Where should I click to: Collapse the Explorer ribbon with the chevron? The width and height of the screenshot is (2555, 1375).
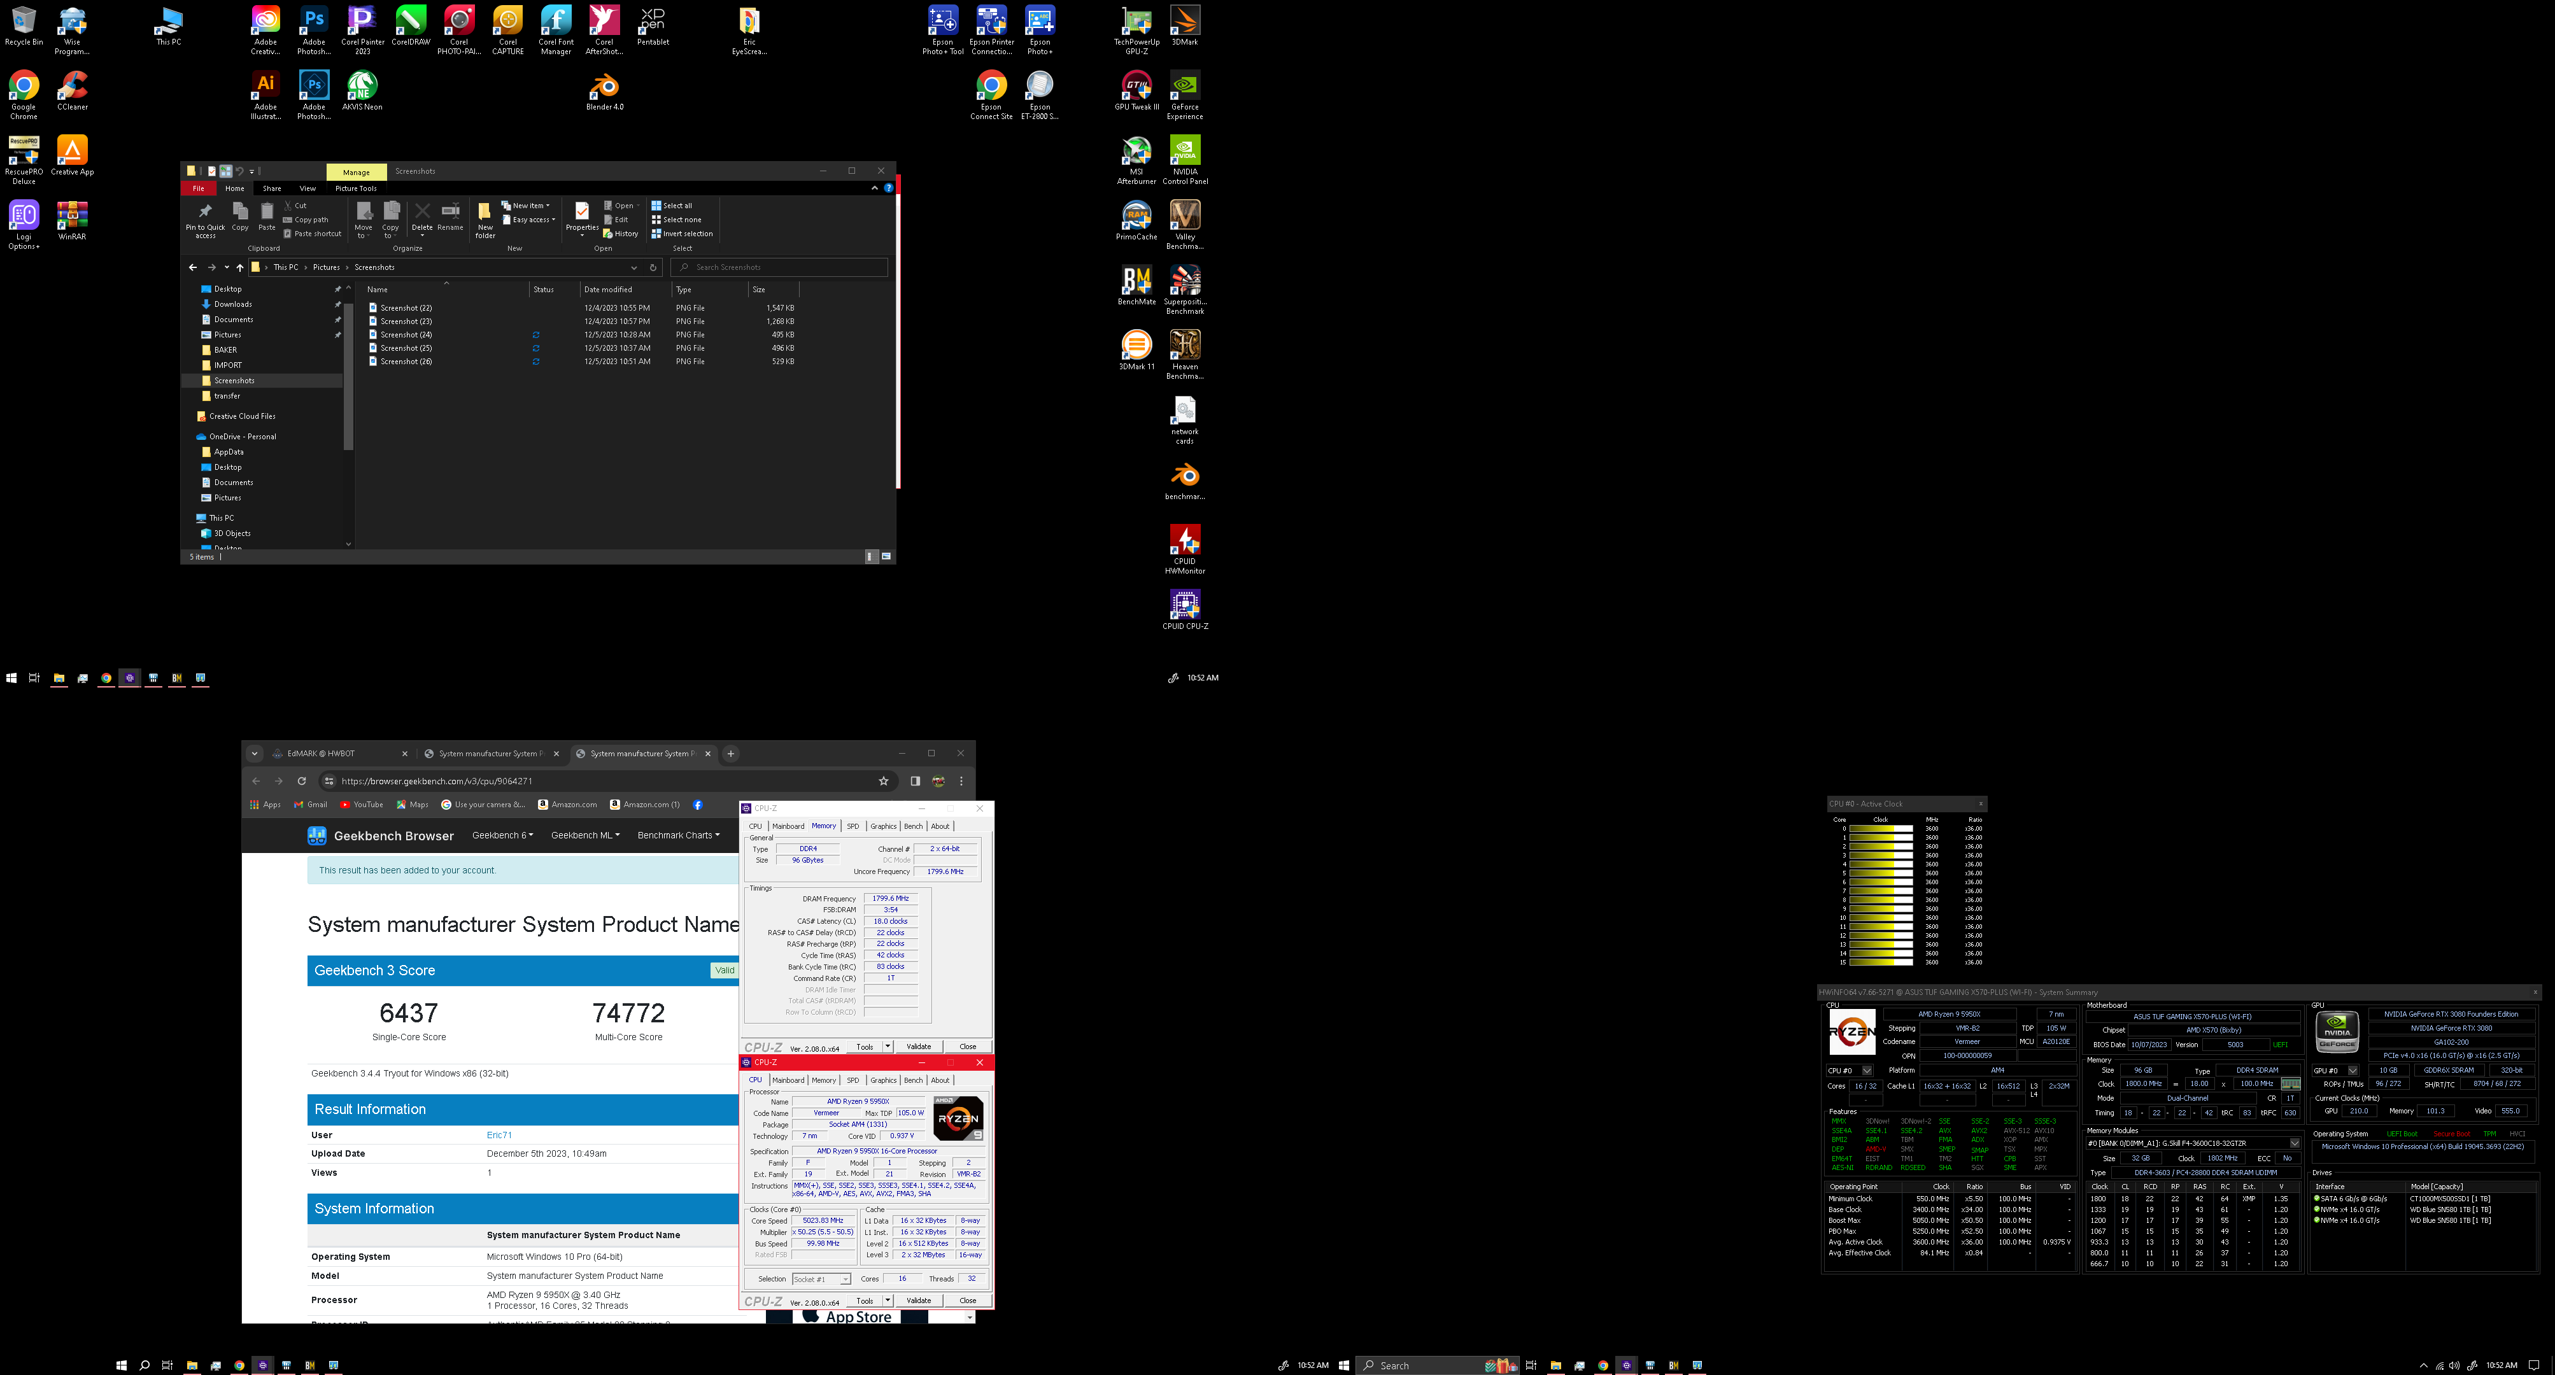874,188
